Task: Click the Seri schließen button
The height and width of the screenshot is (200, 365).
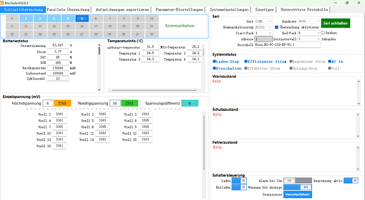Action: tap(335, 23)
